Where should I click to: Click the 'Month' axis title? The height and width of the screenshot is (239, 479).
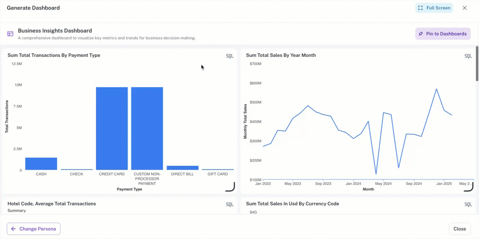coord(368,189)
